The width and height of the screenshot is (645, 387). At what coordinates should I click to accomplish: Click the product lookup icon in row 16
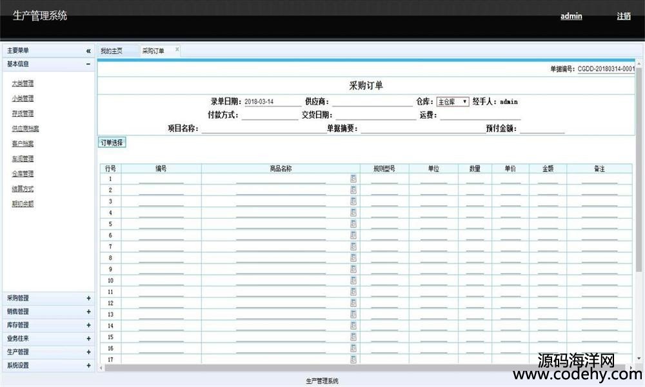point(353,348)
